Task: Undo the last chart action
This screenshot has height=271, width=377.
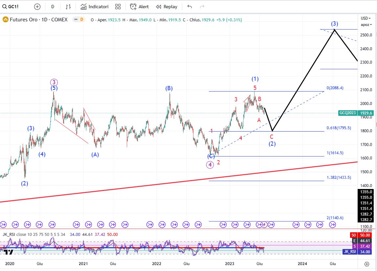Action: [189, 7]
